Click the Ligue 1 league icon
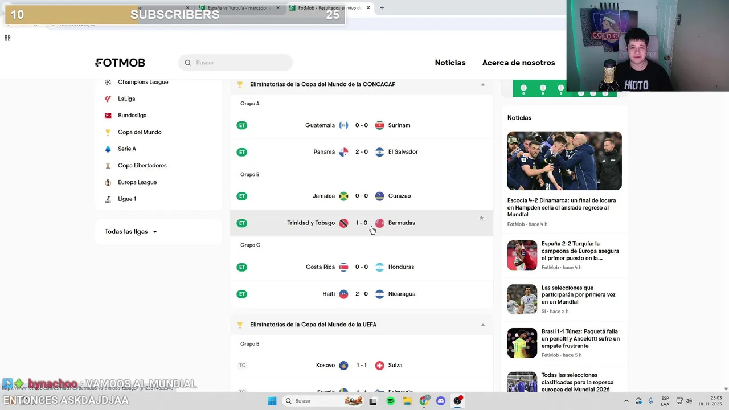The width and height of the screenshot is (729, 410). (108, 199)
